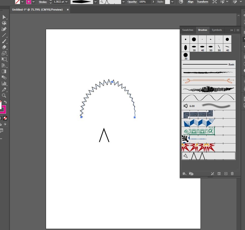The image size is (245, 230).
Task: Expand the variable width profile dropdown
Action: [95, 2]
